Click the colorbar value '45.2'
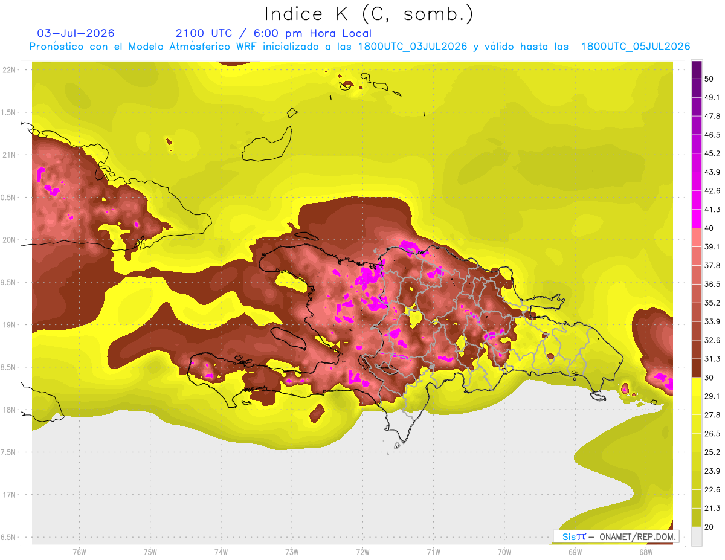Image resolution: width=725 pixels, height=560 pixels. click(712, 153)
